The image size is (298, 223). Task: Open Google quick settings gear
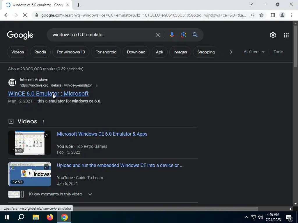coord(273,35)
